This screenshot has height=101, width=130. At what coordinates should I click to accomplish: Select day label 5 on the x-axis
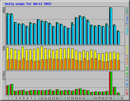click(x=24, y=98)
